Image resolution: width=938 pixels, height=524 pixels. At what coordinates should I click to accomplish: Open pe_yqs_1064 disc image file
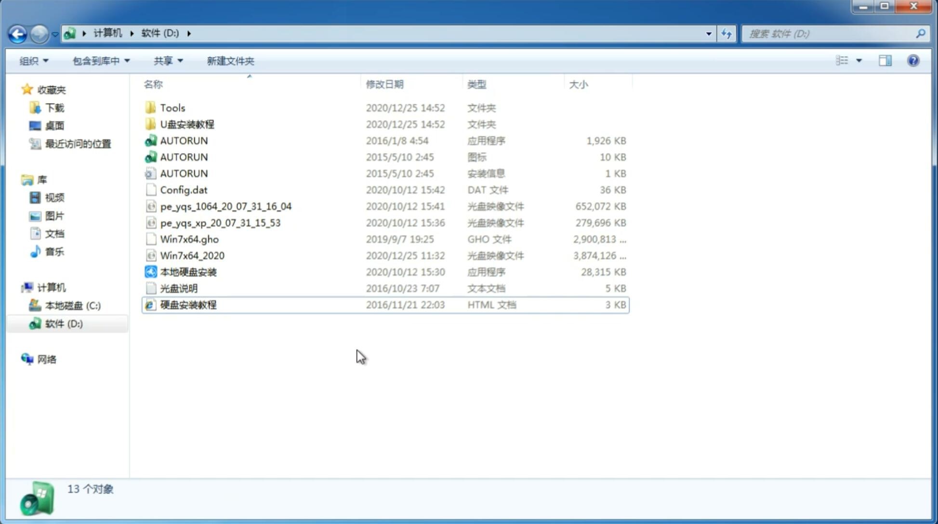(x=225, y=206)
